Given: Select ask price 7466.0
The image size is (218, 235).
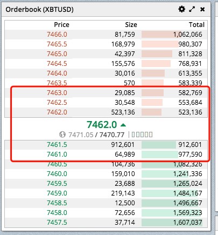Looking at the screenshot, I should coord(57,35).
